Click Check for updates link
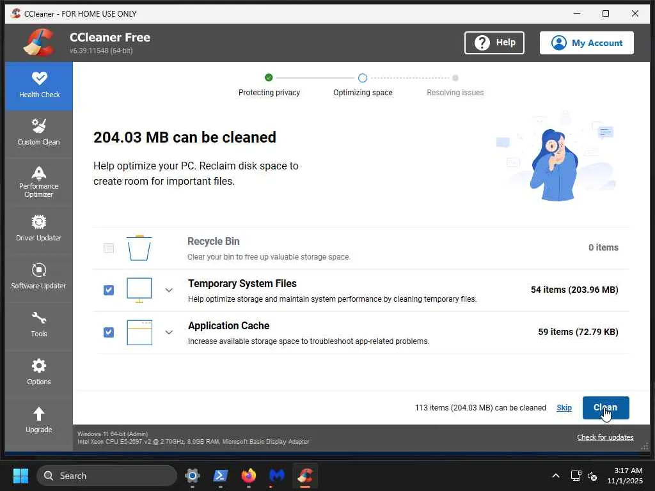The image size is (655, 491). point(605,437)
